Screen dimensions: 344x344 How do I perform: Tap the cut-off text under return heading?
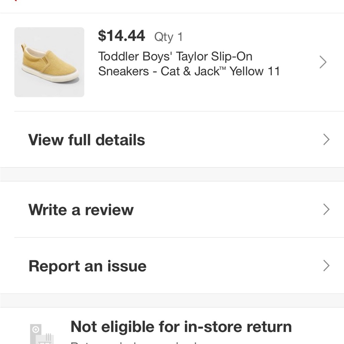point(134,343)
